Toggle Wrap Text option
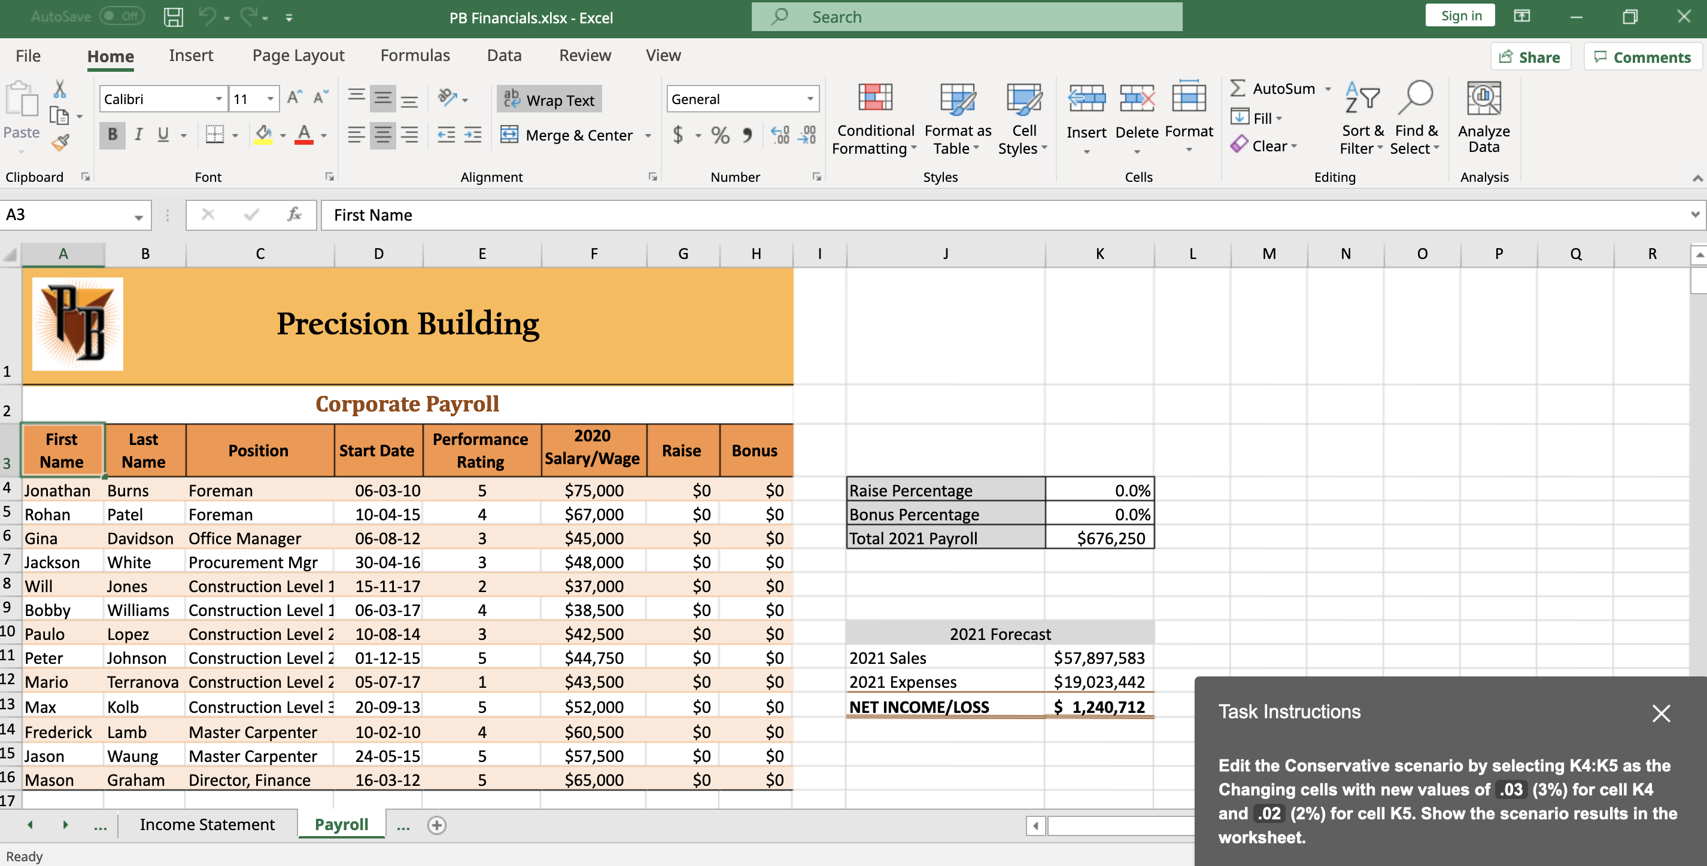Viewport: 1707px width, 866px height. [x=549, y=100]
